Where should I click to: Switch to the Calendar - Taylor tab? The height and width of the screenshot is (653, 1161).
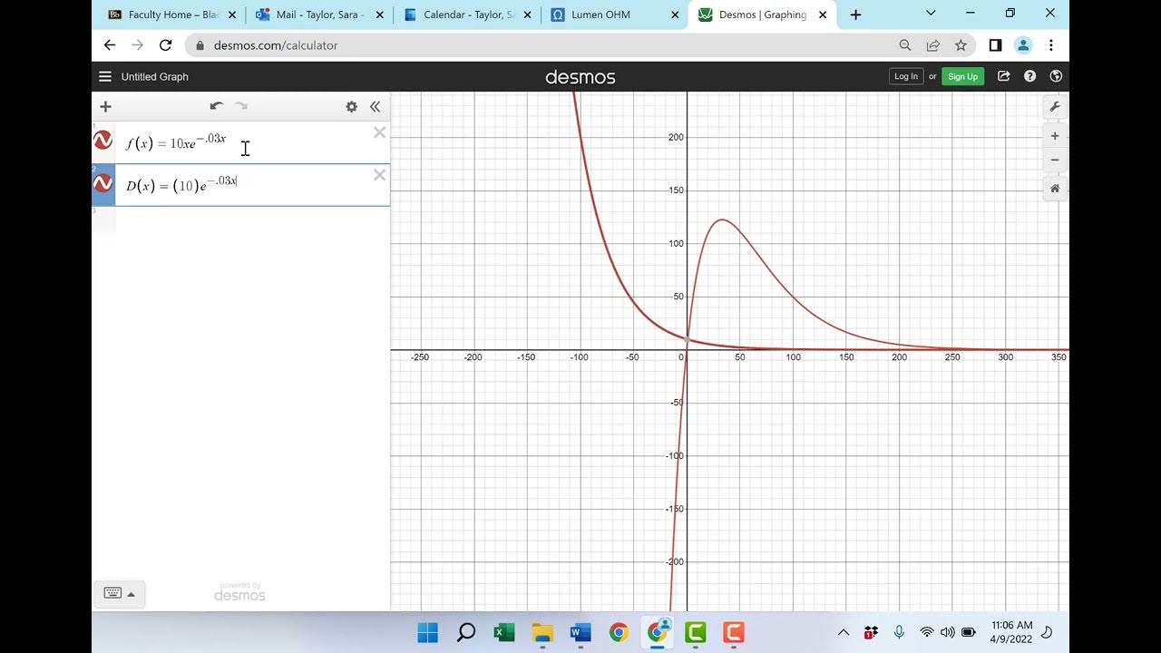point(468,15)
